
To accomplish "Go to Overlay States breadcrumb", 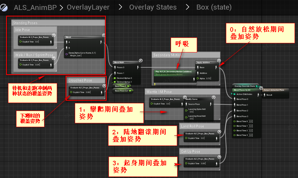I will pos(153,7).
